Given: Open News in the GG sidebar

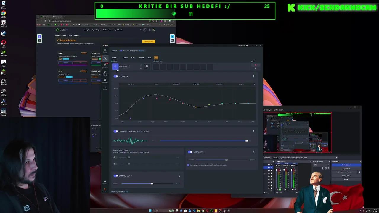Looking at the screenshot, I should point(105,88).
